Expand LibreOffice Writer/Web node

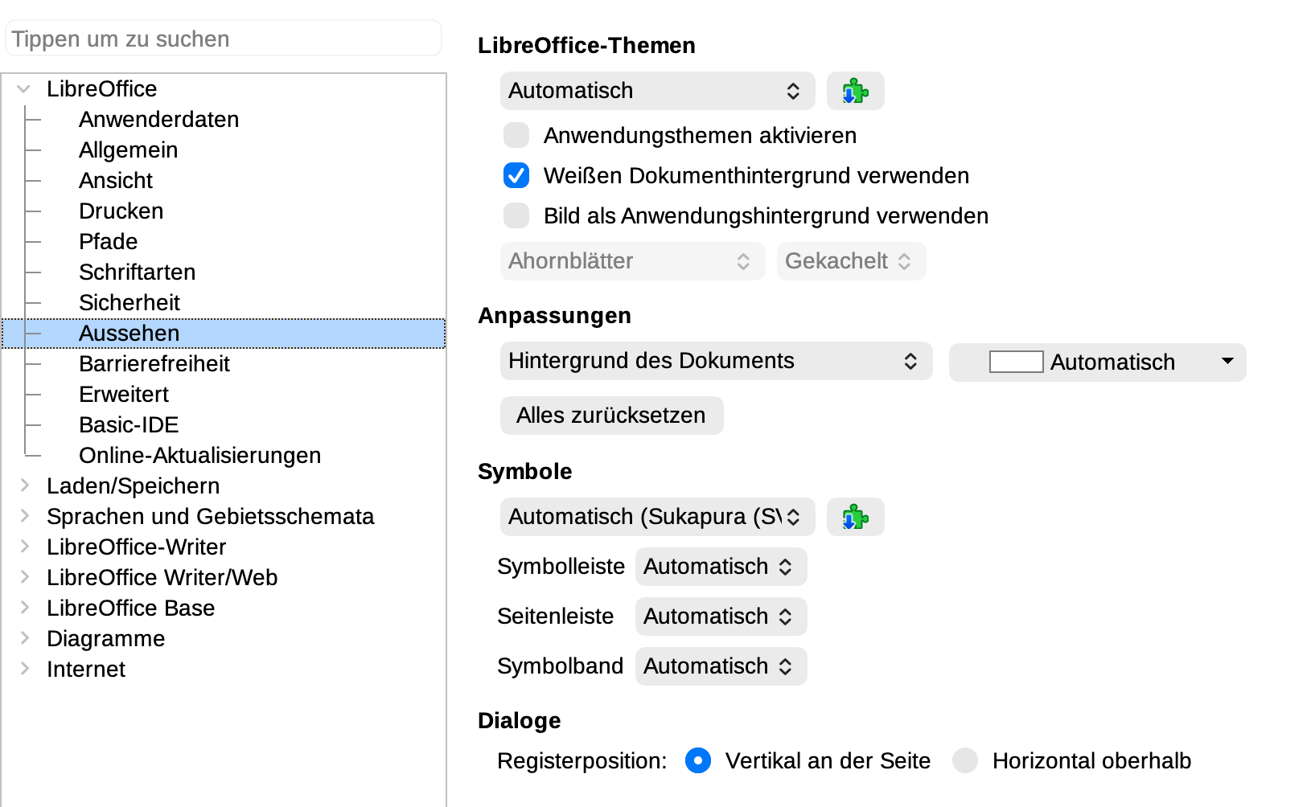pyautogui.click(x=24, y=577)
